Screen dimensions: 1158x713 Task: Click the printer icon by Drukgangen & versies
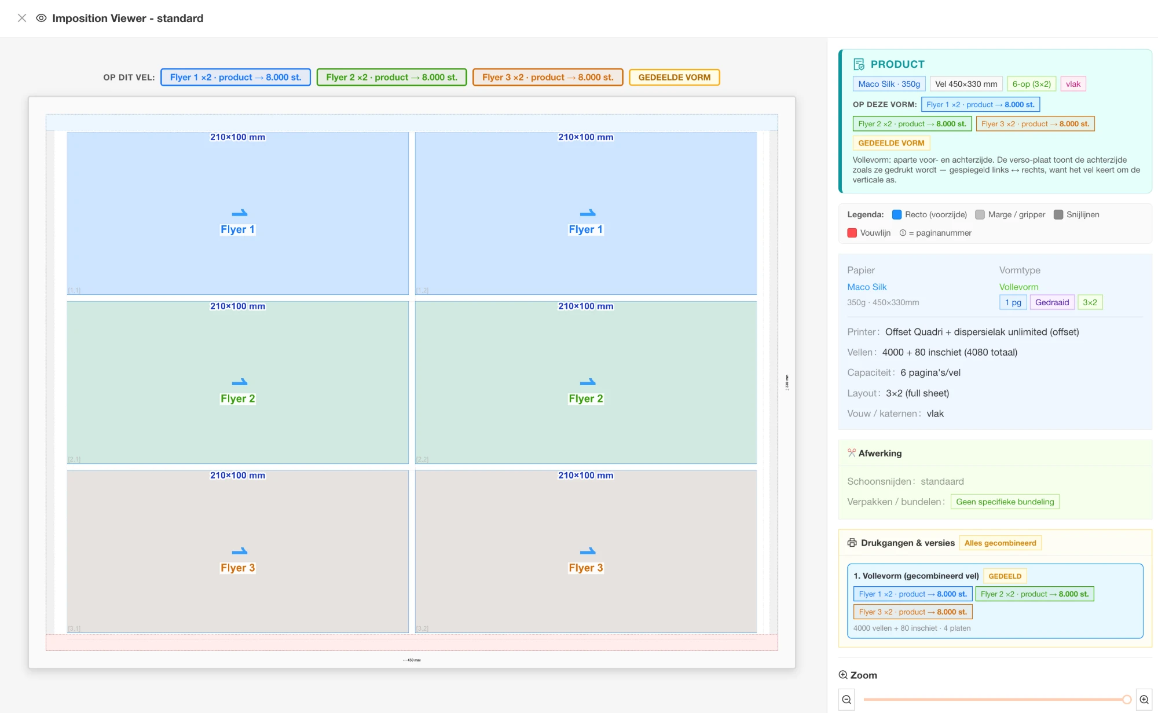852,543
